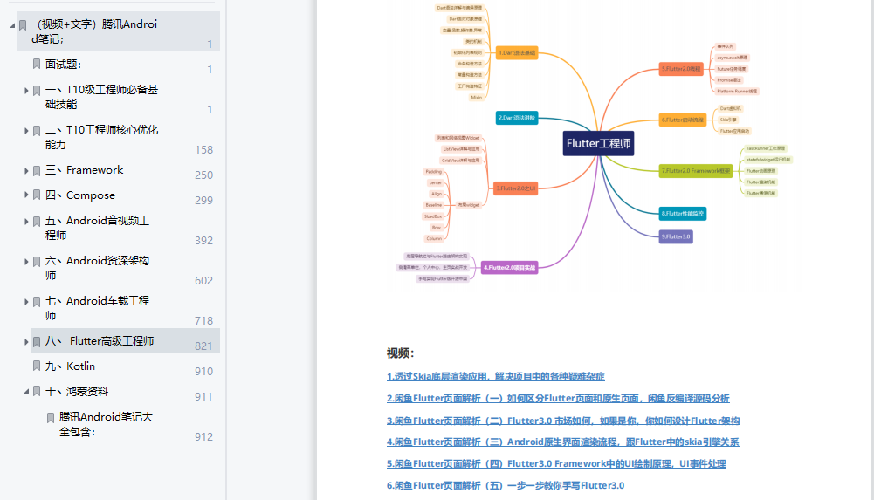
Task: Jump to the 十、鸿蒙资料 bookmark
Action: point(77,392)
